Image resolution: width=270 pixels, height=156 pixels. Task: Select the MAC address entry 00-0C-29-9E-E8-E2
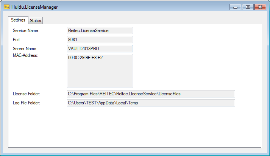pyautogui.click(x=86, y=58)
